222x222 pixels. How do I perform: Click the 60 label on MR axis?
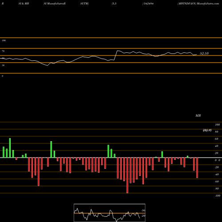click(217, 139)
